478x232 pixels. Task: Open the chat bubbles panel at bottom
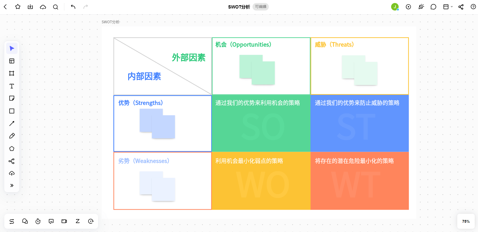tap(25, 221)
